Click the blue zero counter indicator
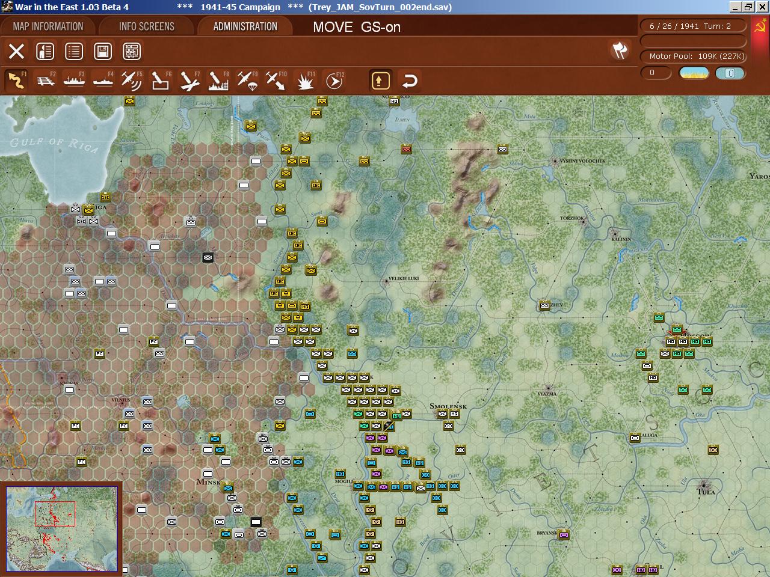The height and width of the screenshot is (577, 770). coord(730,73)
